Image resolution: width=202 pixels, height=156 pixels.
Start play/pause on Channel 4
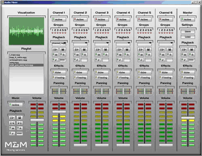[x=119, y=49]
